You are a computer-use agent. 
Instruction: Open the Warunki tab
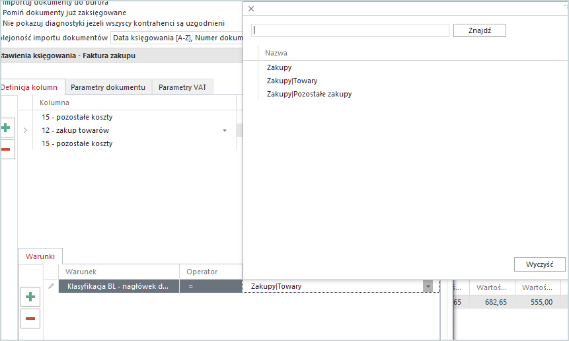point(40,256)
